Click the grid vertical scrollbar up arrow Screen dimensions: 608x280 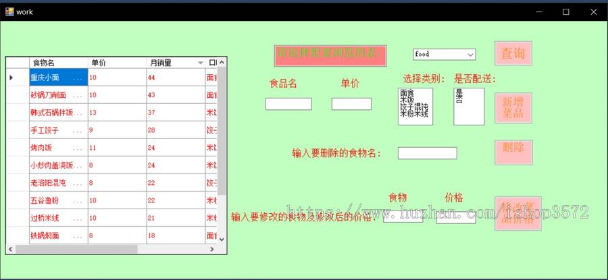pos(222,62)
